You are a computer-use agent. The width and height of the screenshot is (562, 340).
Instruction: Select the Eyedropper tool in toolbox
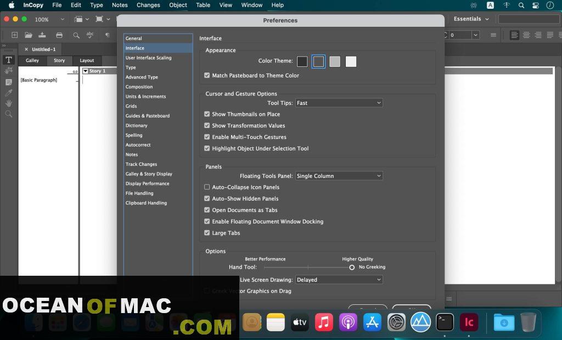click(9, 93)
